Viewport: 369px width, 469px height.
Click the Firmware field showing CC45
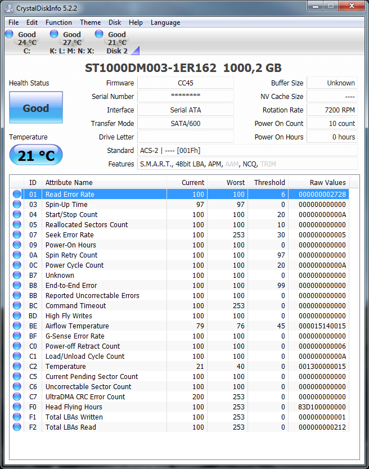[186, 83]
